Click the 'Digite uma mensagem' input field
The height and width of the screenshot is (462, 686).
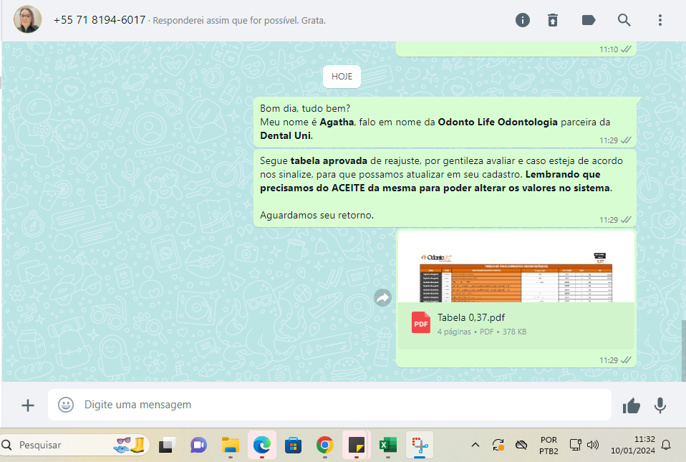click(337, 405)
